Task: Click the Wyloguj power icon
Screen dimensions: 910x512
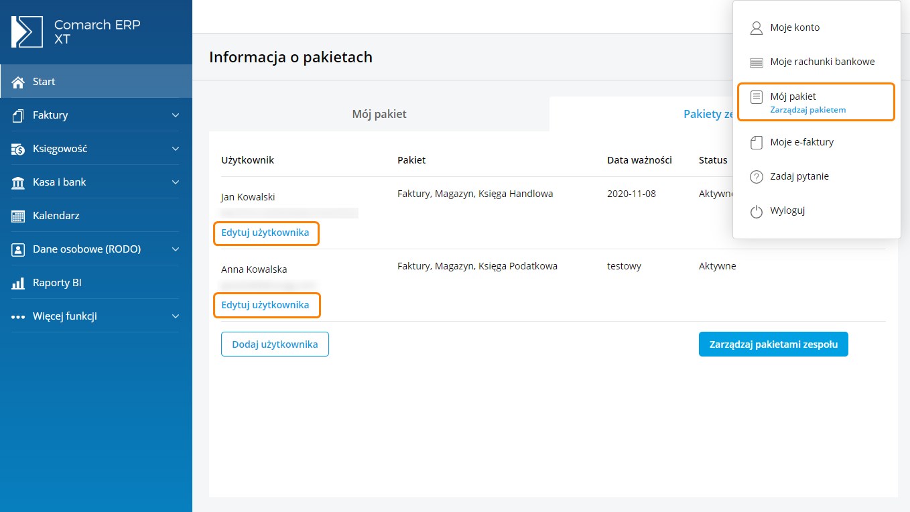Action: pyautogui.click(x=756, y=211)
